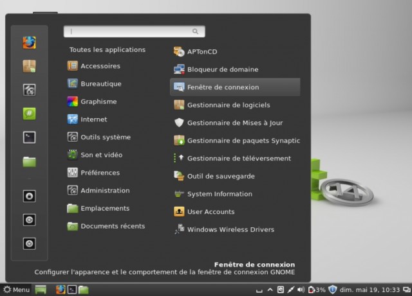Launch Bloqueur de domaine

coord(235,69)
